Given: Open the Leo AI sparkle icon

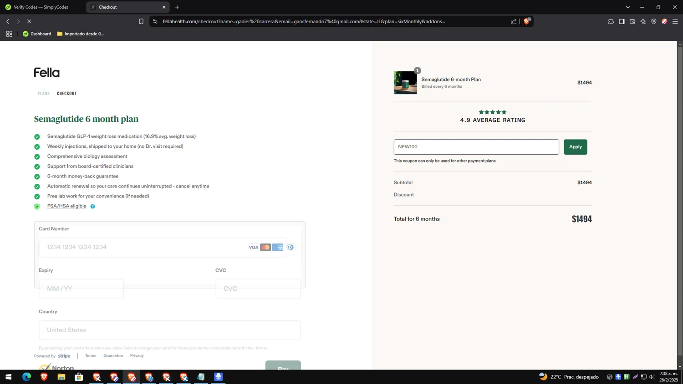Looking at the screenshot, I should pyautogui.click(x=643, y=21).
